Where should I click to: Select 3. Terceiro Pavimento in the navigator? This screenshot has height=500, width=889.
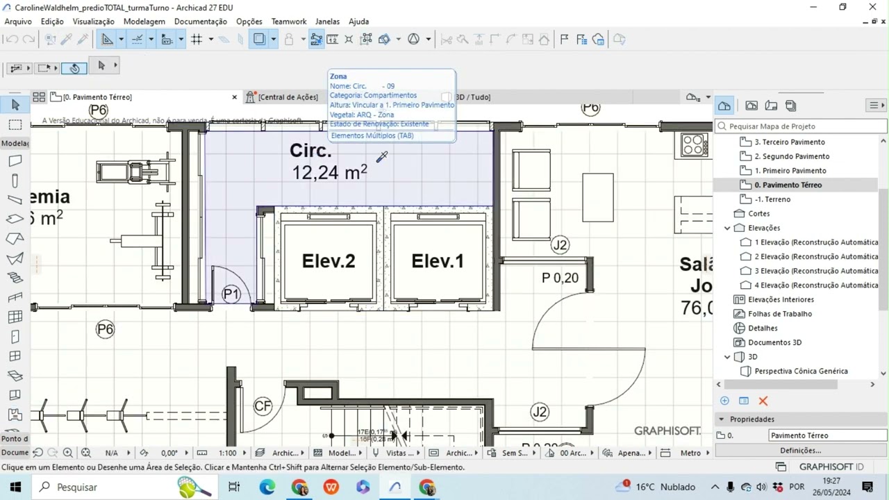790,142
